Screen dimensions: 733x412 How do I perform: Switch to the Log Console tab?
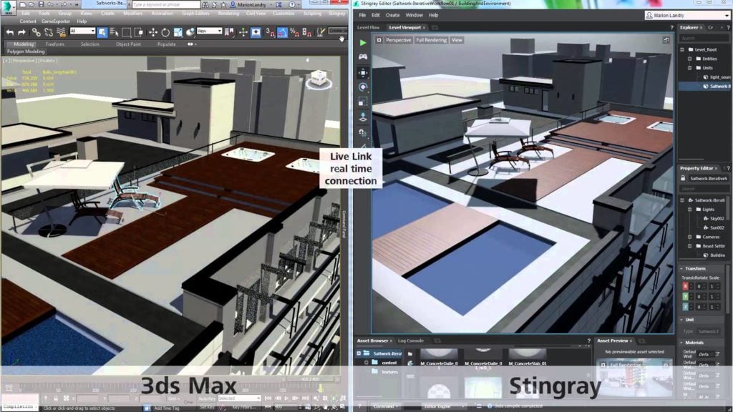(410, 341)
